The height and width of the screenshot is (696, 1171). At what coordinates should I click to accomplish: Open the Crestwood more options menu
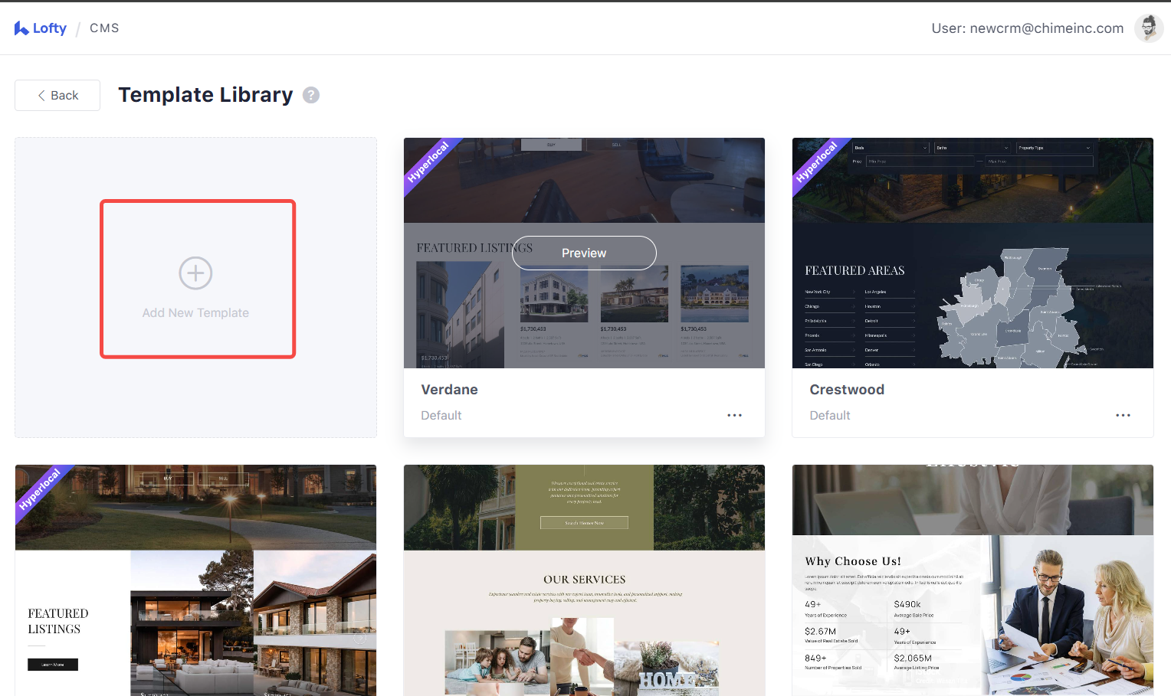(1123, 415)
